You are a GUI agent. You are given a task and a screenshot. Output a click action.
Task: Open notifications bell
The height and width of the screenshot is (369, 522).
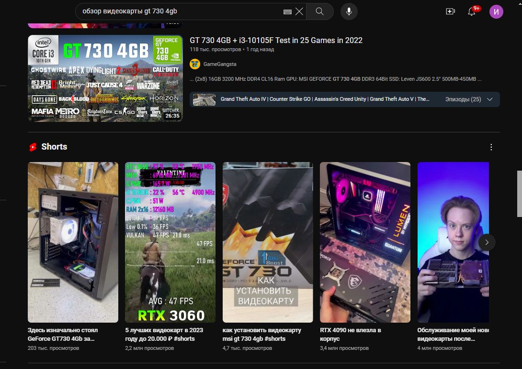[x=472, y=11]
